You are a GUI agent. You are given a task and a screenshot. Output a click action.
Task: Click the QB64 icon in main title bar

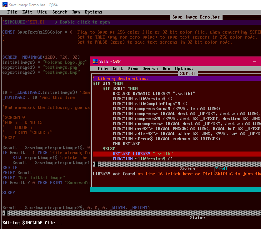(x=5, y=5)
